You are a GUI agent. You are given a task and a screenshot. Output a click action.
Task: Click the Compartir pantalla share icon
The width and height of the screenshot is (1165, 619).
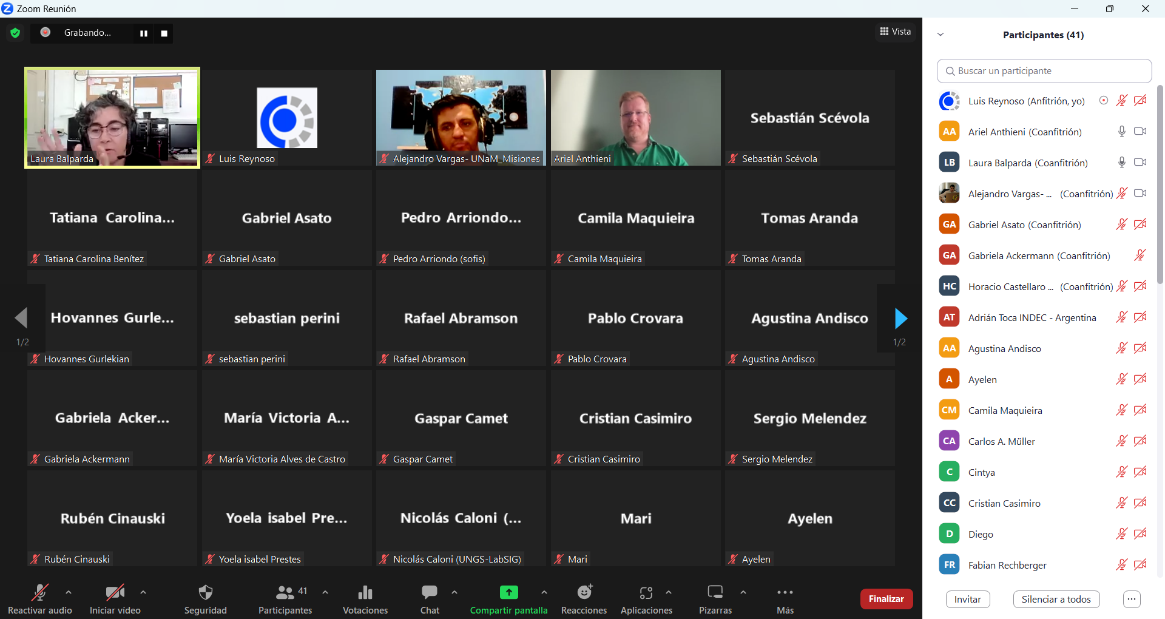coord(508,593)
